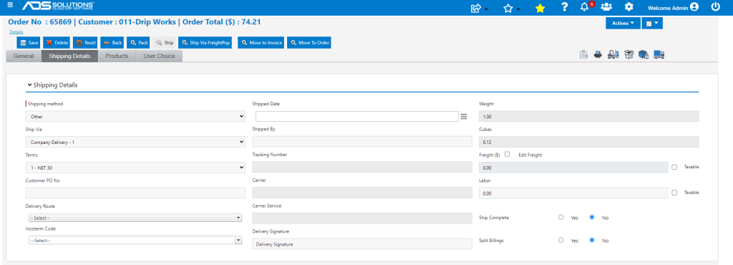733x265 pixels.
Task: Click the Delivery Signature field
Action: (362, 244)
